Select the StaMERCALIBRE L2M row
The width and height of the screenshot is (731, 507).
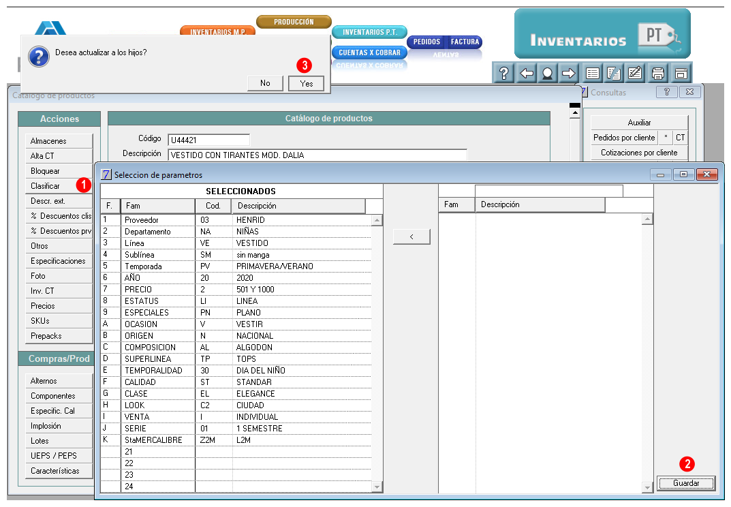pos(236,440)
